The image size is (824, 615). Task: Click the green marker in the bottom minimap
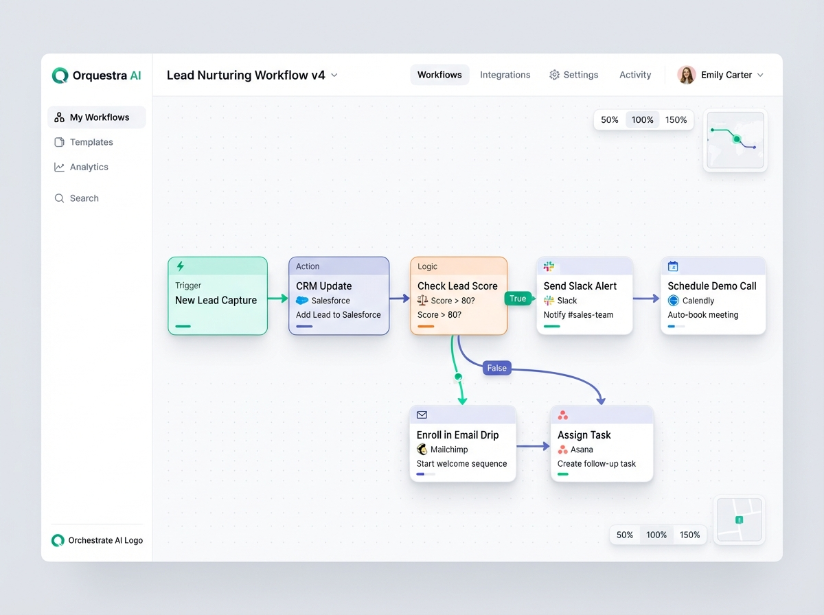739,520
